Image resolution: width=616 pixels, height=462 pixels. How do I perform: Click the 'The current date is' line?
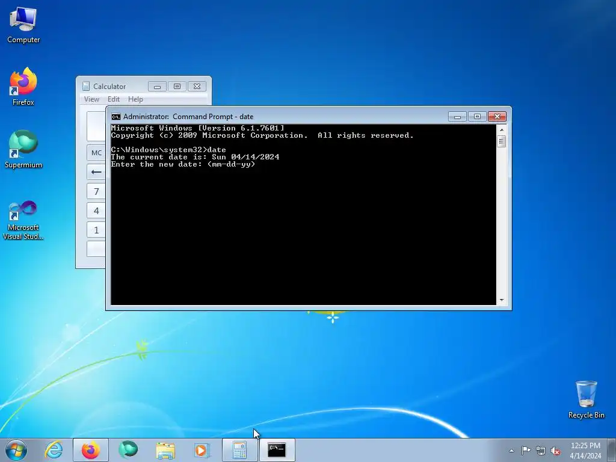click(196, 157)
